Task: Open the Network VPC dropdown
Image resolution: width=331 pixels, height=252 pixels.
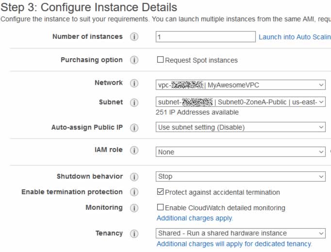Action: [241, 84]
